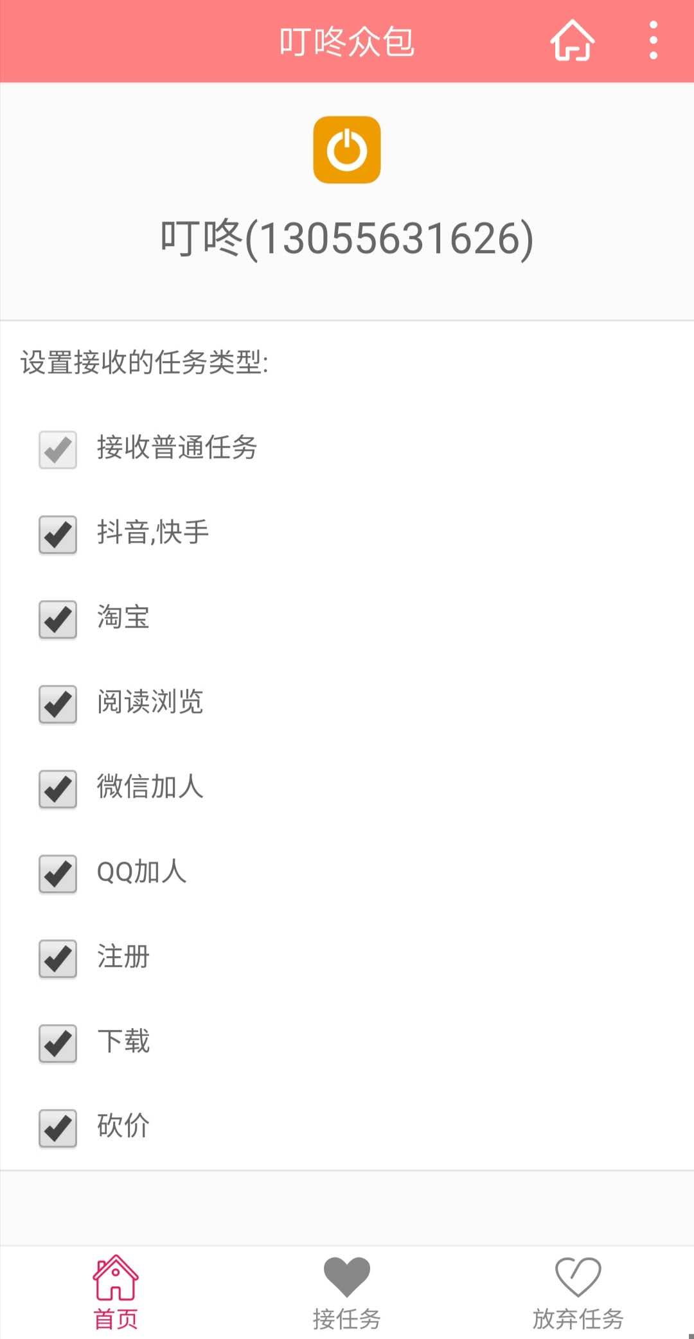Open the three-dot overflow menu
The width and height of the screenshot is (694, 1339).
click(653, 40)
